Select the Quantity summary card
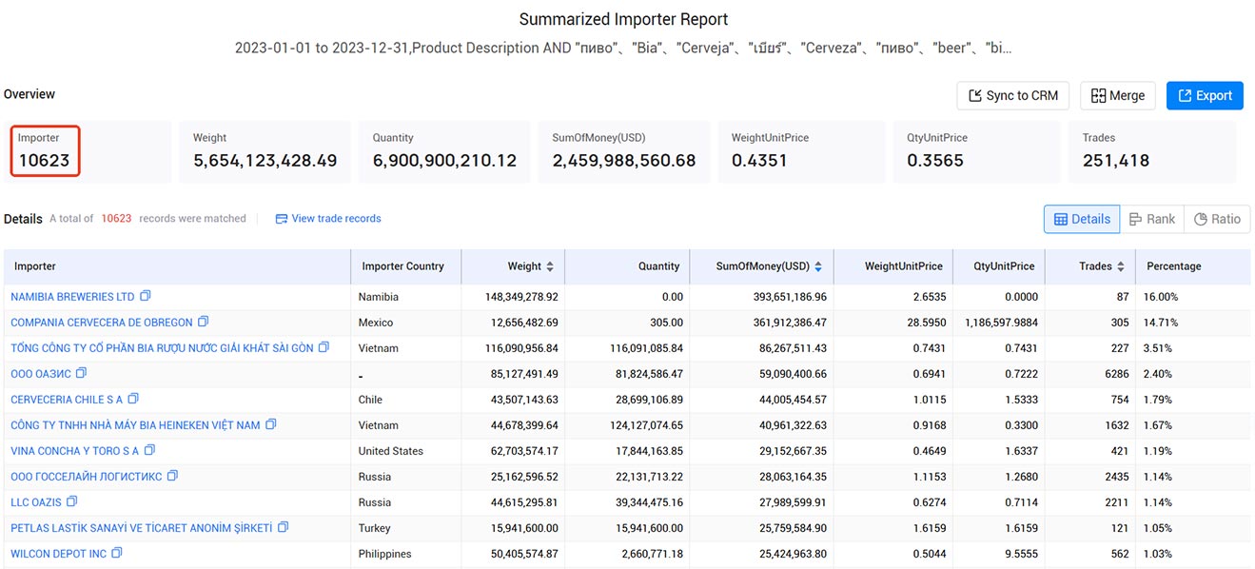The height and width of the screenshot is (569, 1255). point(444,152)
